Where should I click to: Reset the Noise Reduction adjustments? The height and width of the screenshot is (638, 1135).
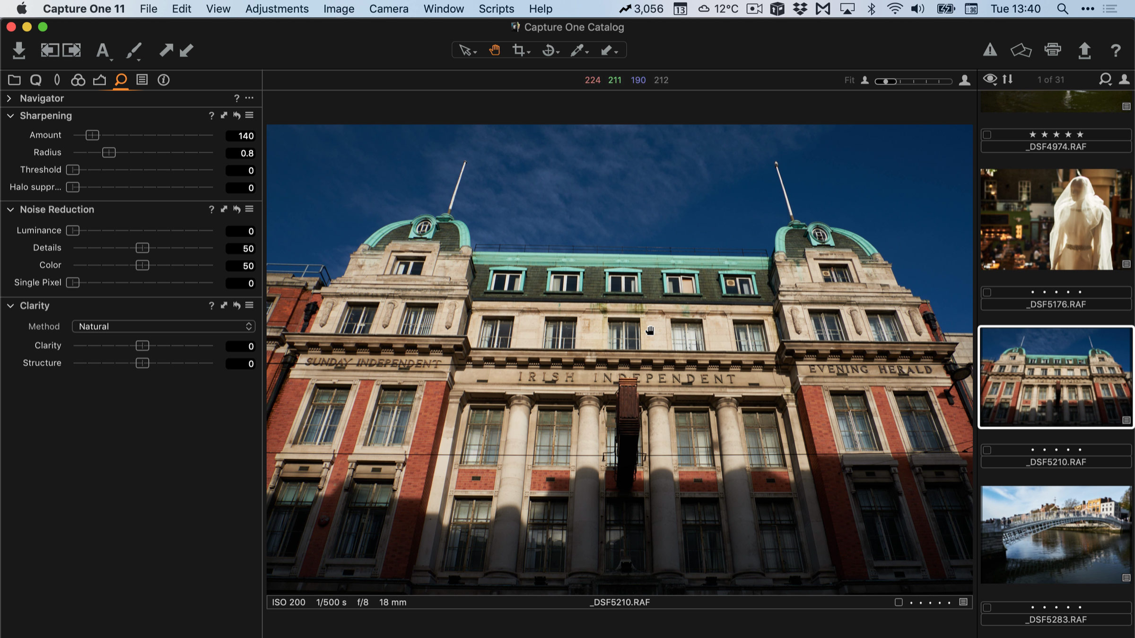click(x=237, y=209)
